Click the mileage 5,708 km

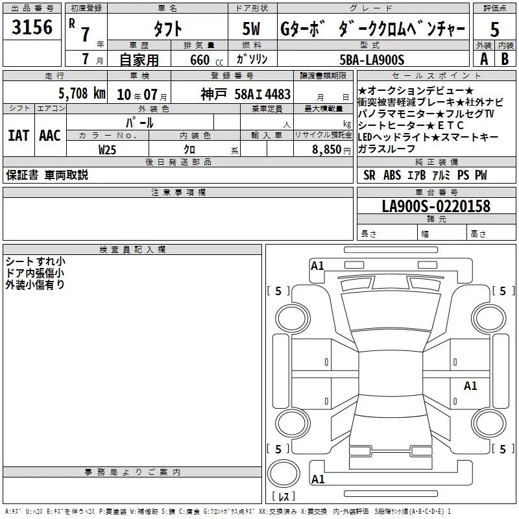(x=82, y=93)
